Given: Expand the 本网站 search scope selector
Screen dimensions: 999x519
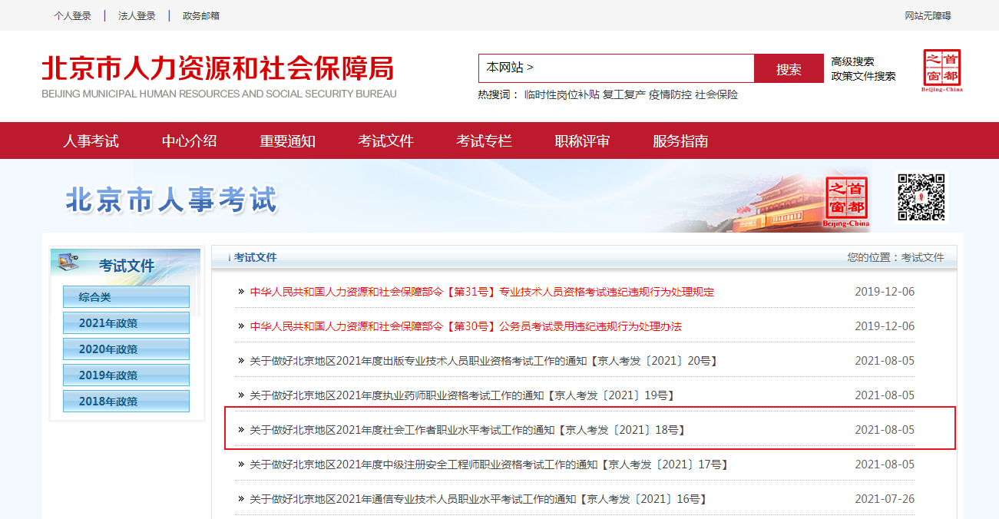Looking at the screenshot, I should (x=510, y=68).
